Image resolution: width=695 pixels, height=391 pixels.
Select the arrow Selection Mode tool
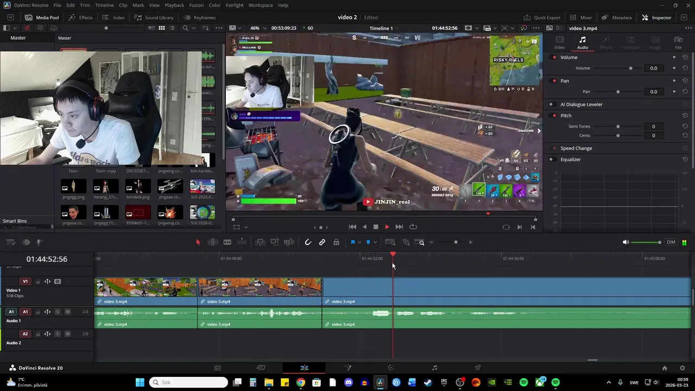[198, 242]
